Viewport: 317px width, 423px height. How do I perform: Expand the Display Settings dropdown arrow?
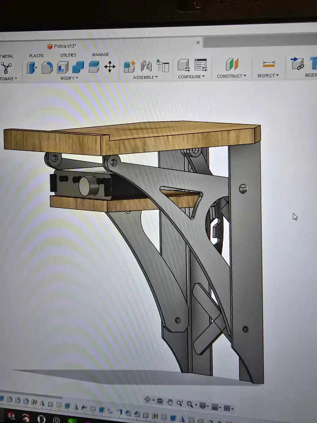click(208, 406)
